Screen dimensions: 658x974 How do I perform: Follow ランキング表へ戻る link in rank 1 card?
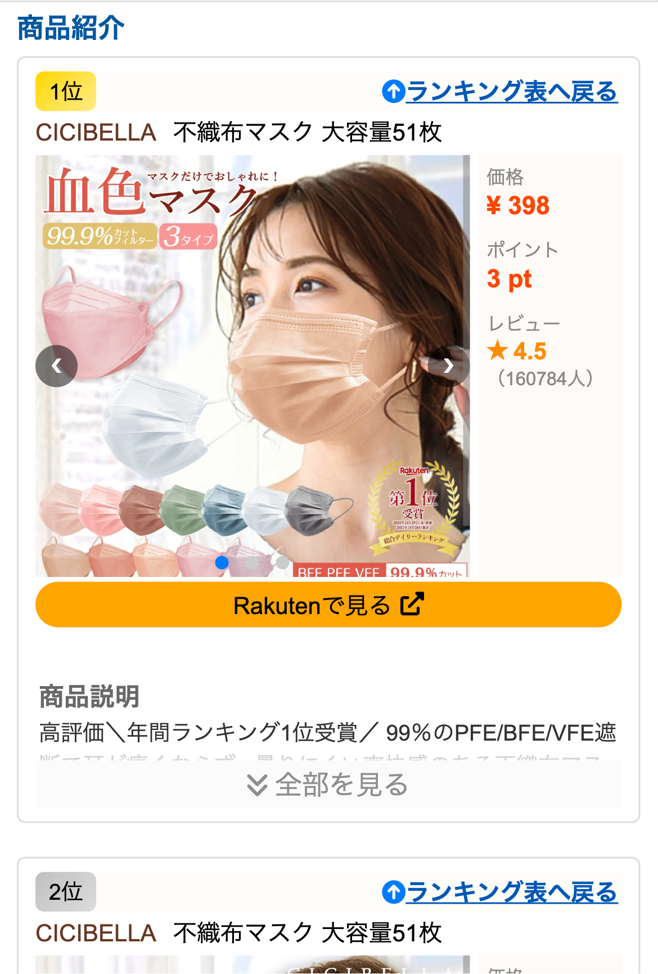pyautogui.click(x=512, y=91)
